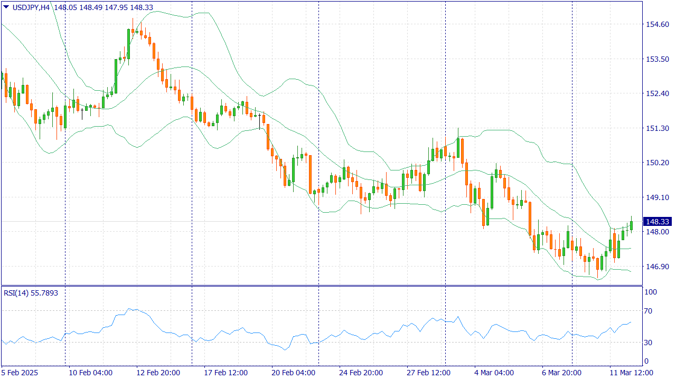This screenshot has height=380, width=676.
Task: Select the 10 Feb 04:00 time label
Action: point(90,373)
